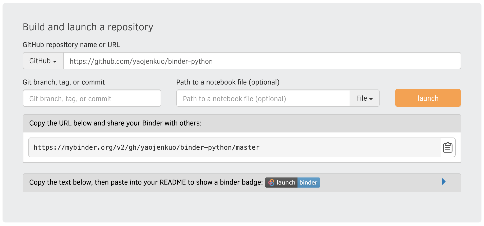
Task: Click the Path to a notebook file field
Action: click(x=263, y=98)
